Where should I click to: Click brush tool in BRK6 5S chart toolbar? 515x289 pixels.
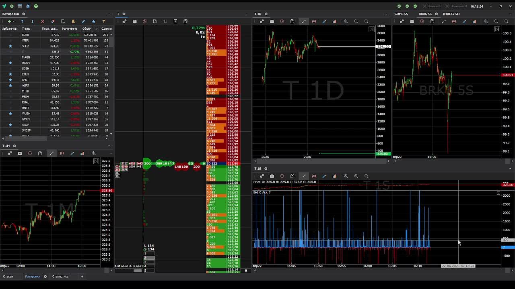(x=464, y=21)
